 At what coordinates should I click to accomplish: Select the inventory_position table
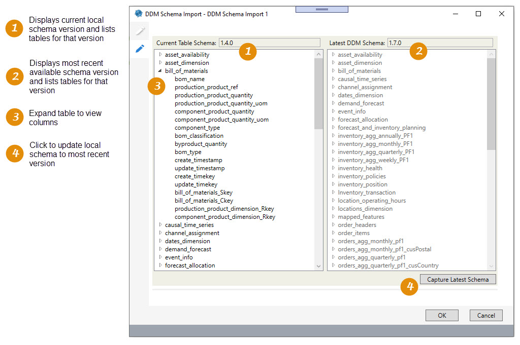coord(363,184)
